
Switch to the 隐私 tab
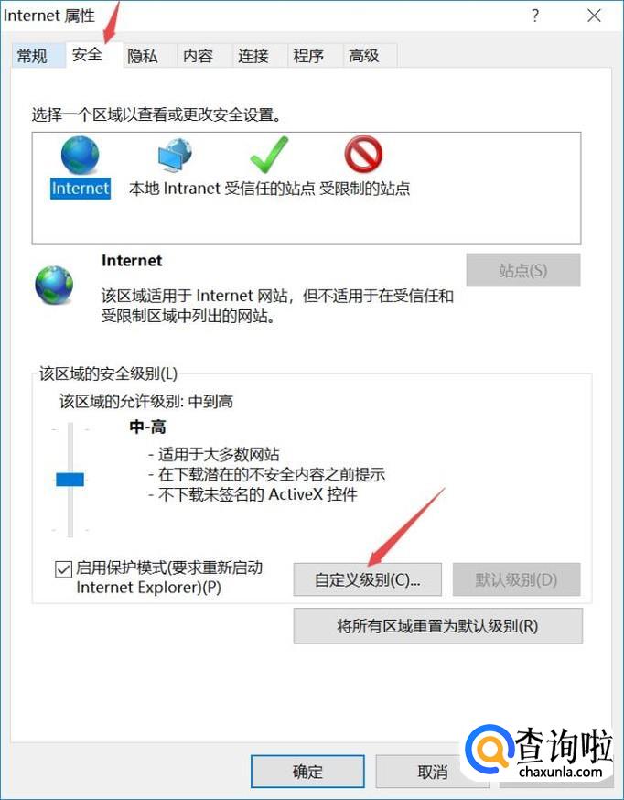143,56
